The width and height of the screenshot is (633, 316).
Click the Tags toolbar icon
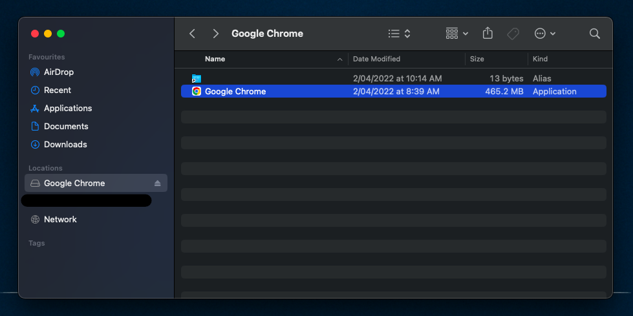point(513,34)
